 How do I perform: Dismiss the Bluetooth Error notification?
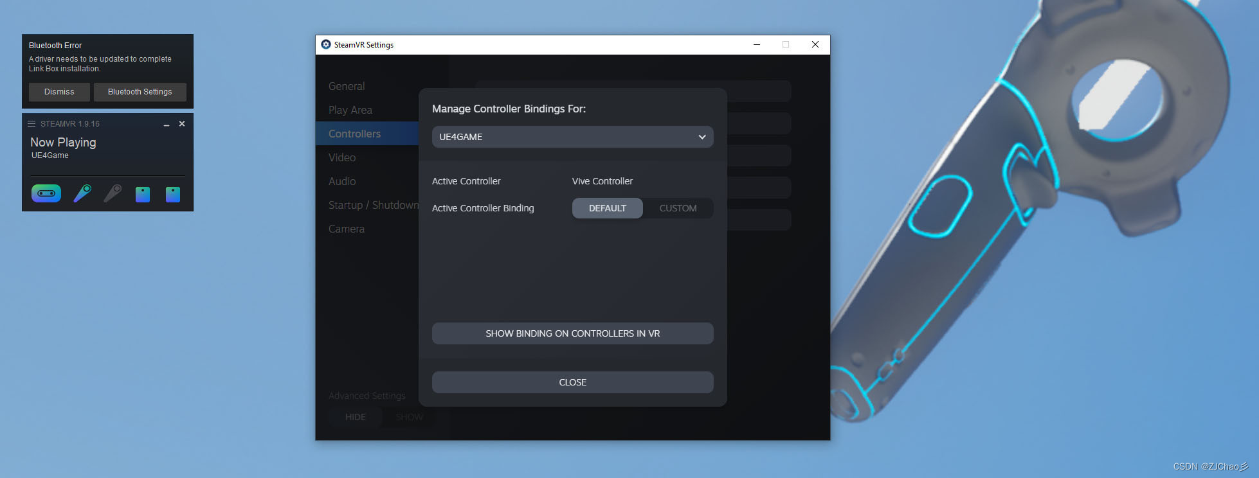point(59,92)
